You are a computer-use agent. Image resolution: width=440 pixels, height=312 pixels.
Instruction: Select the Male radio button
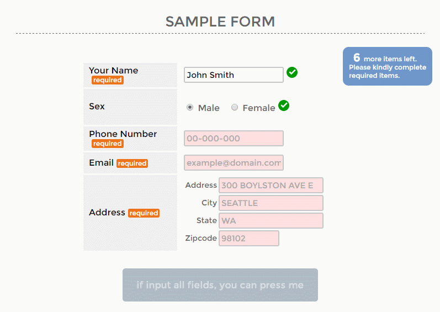(190, 108)
